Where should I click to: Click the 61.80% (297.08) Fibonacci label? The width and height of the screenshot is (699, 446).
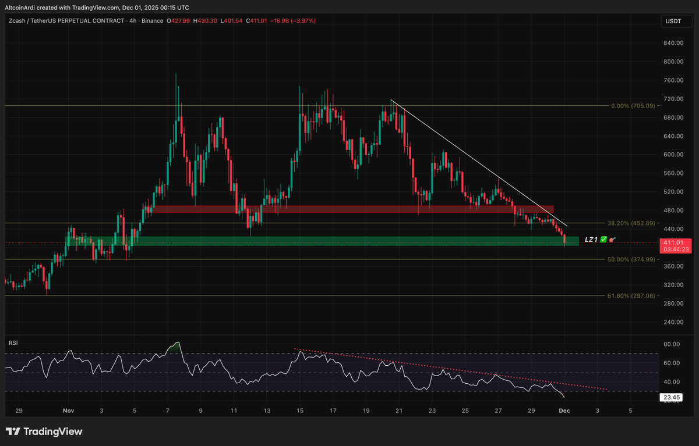click(x=631, y=297)
